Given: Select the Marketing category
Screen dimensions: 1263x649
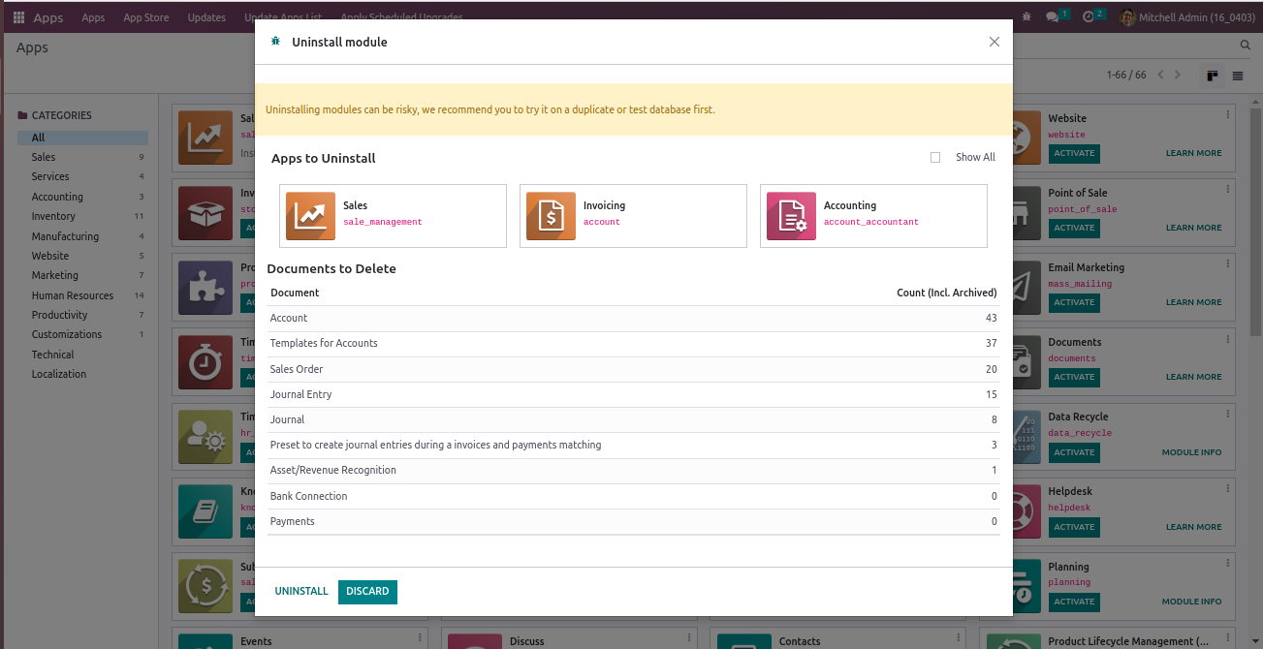Looking at the screenshot, I should (82, 275).
